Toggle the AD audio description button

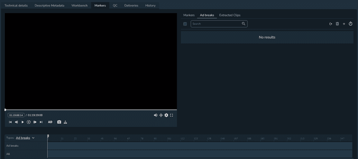click(50, 122)
